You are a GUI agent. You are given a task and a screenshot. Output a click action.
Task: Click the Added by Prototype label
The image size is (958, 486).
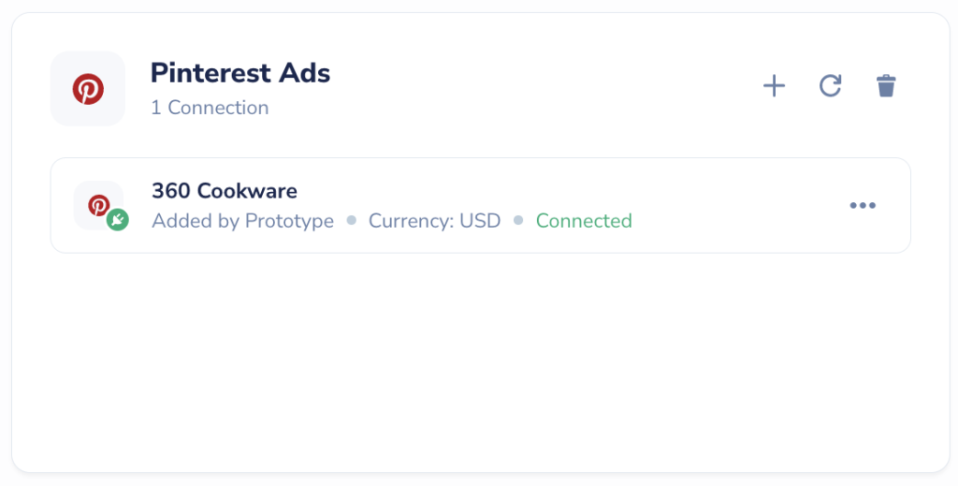coord(242,221)
